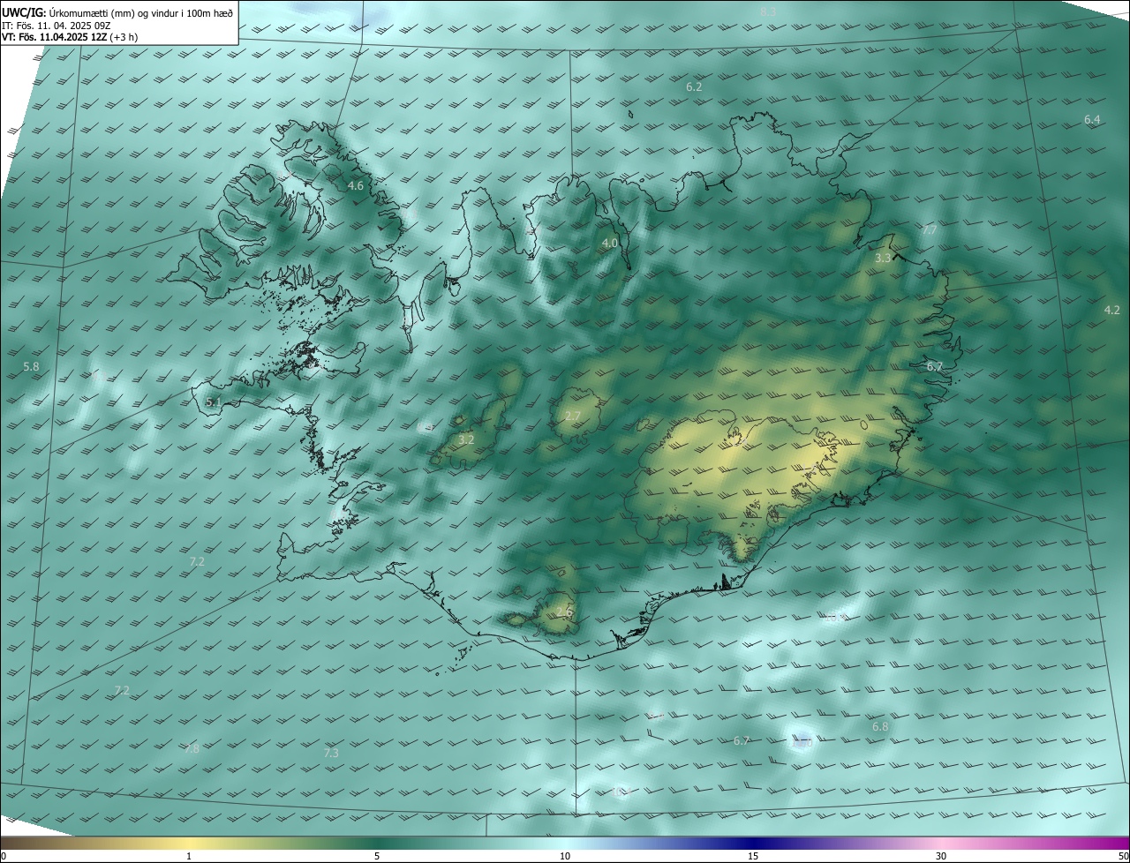Click the value label 6.8 on the map
The width and height of the screenshot is (1130, 863).
pyautogui.click(x=880, y=727)
